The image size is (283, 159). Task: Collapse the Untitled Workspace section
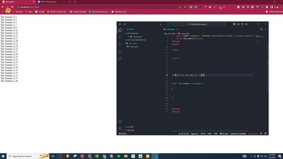[135, 40]
